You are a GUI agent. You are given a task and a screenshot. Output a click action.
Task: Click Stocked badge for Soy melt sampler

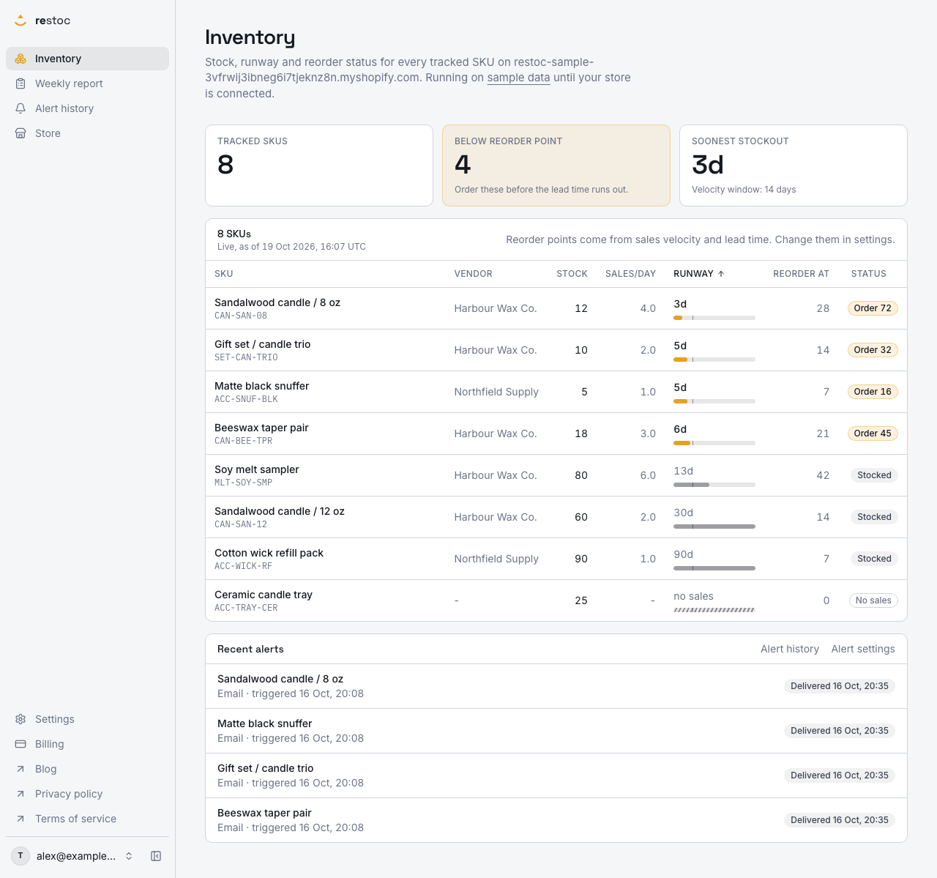point(874,475)
